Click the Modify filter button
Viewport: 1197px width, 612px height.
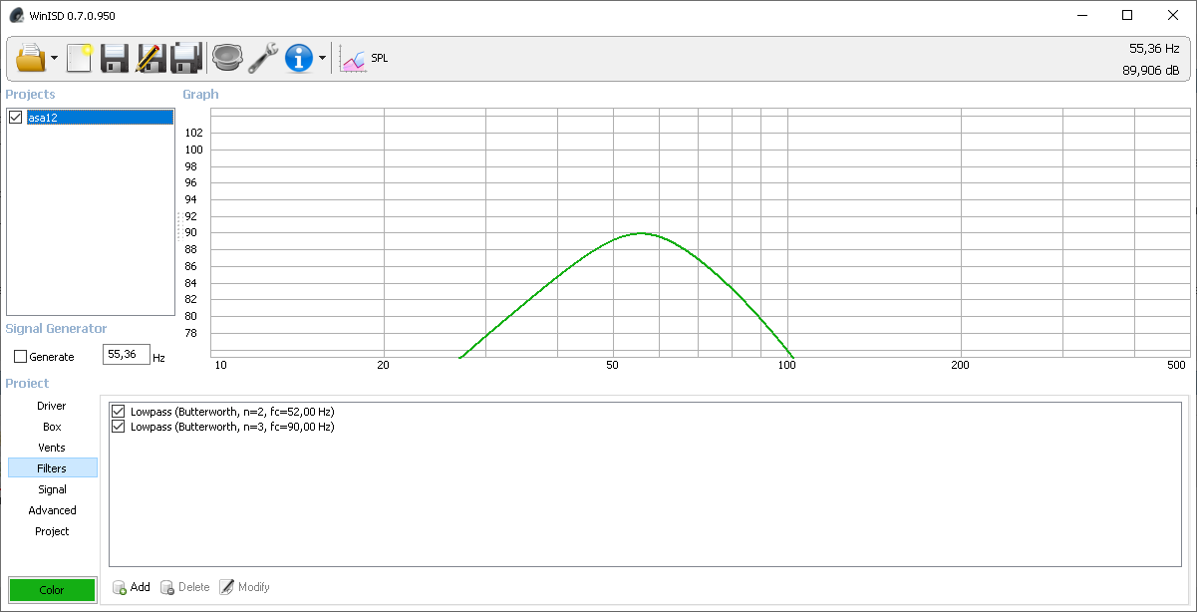point(245,587)
